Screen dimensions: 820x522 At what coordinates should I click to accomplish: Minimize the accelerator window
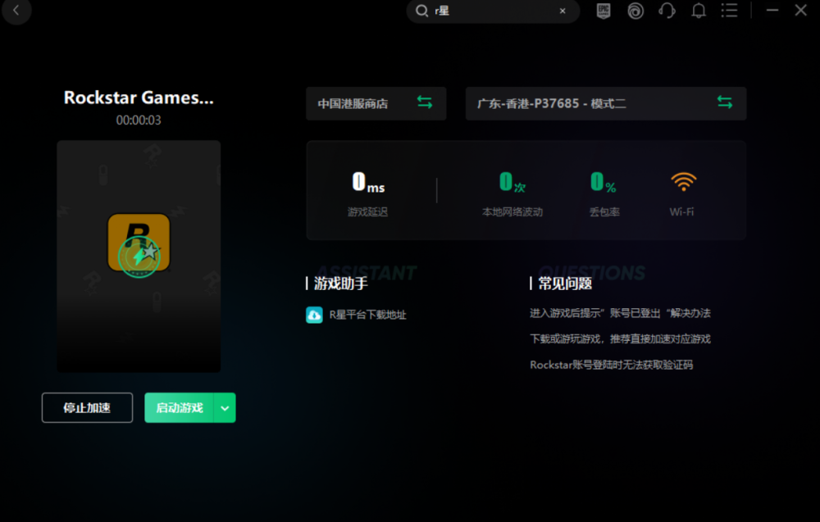(x=772, y=11)
